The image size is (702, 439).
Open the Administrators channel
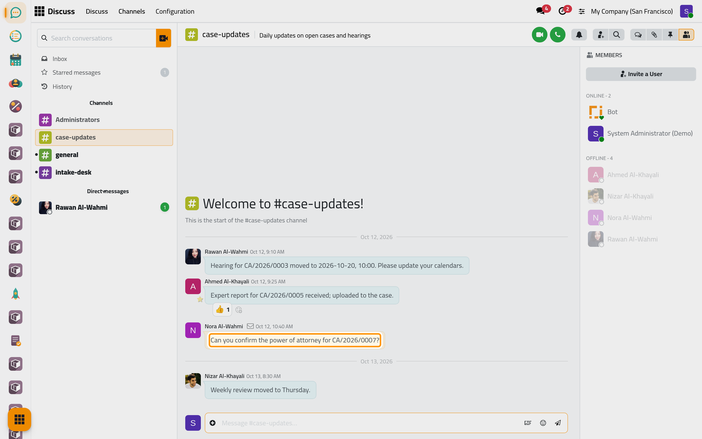pyautogui.click(x=104, y=120)
